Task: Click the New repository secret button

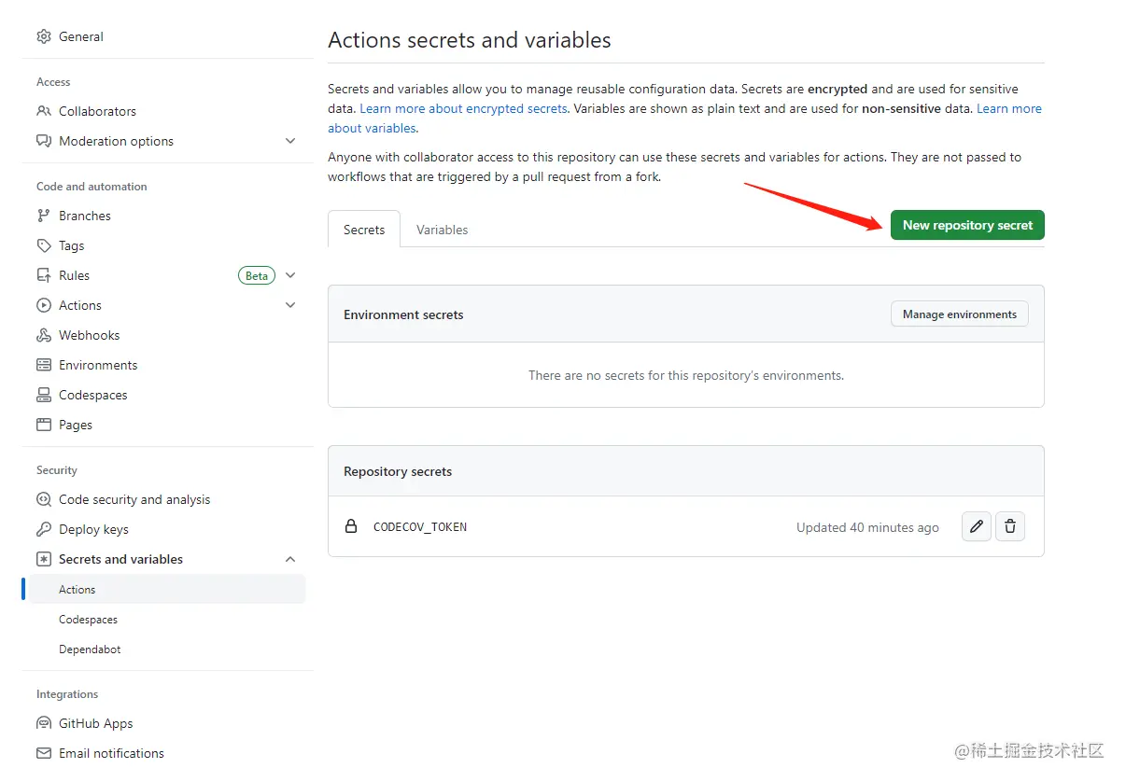Action: coord(967,225)
